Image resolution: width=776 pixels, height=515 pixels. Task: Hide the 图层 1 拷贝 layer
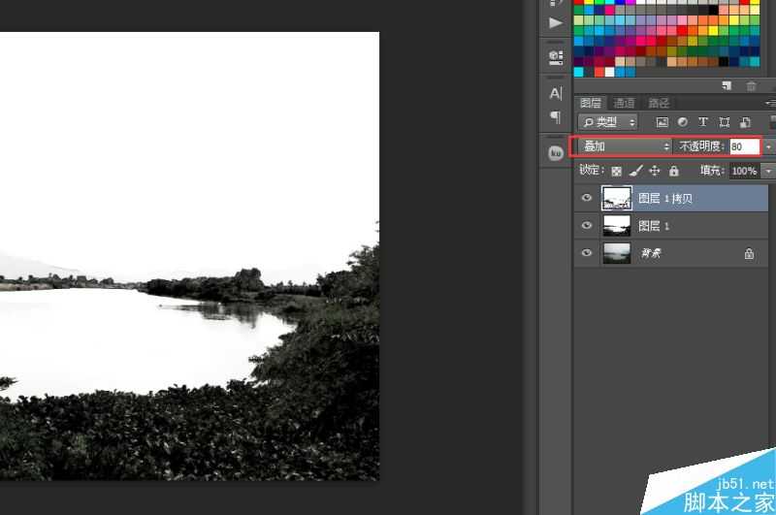586,198
